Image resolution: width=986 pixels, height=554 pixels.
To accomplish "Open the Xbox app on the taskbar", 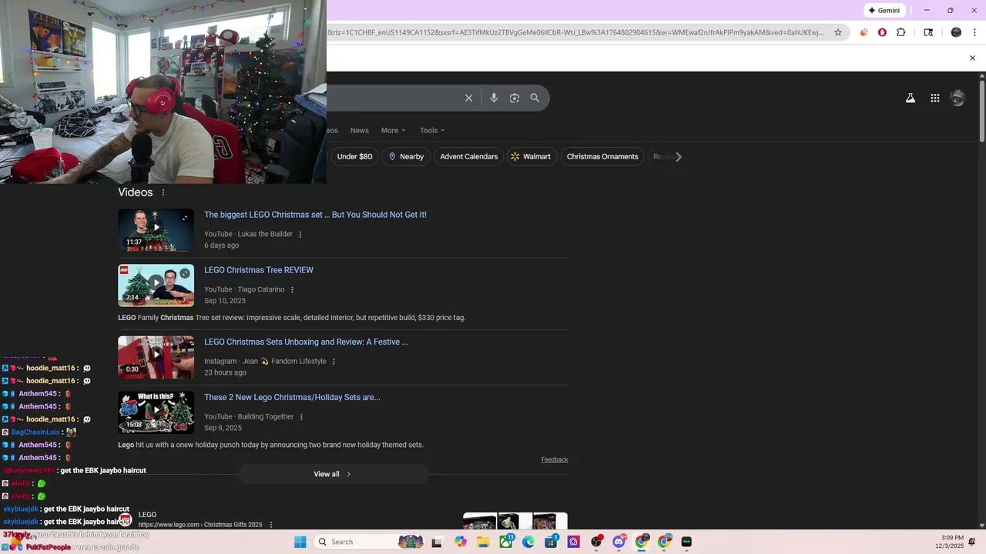I will [x=506, y=542].
